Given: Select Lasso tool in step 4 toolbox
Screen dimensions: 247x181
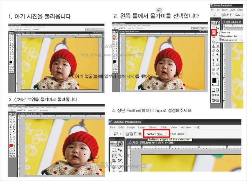Looking at the screenshot, I should coord(114,155).
